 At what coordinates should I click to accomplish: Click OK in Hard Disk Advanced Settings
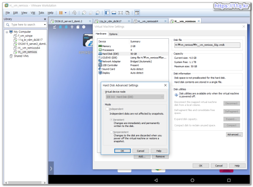pyautogui.click(x=122, y=151)
